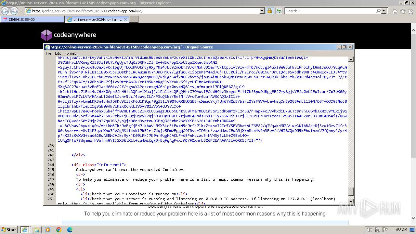Viewport: 416px width, 234px height.
Task: Refresh the page with green arrows icon
Action: (279, 11)
